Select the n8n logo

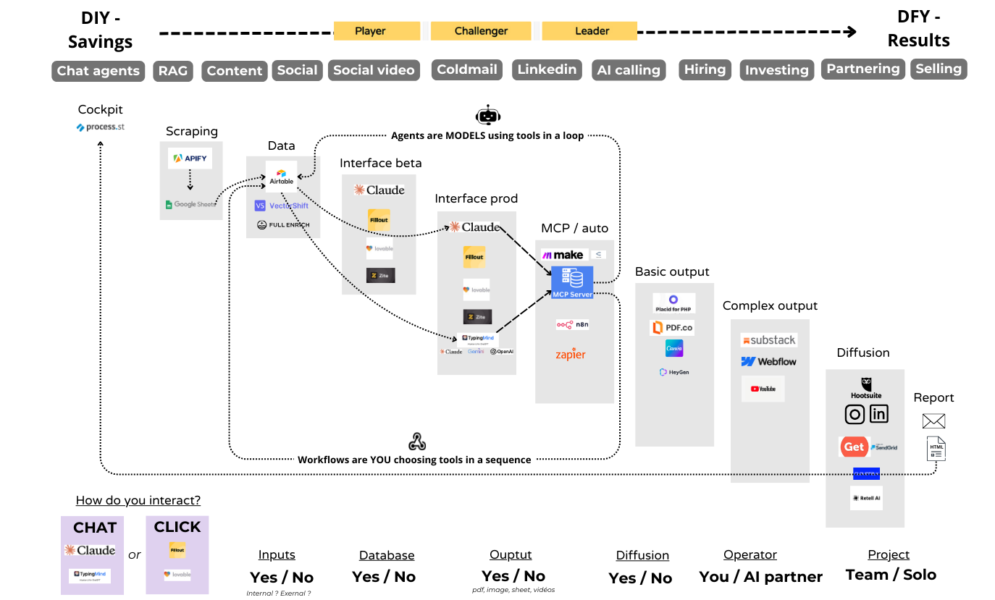point(572,325)
